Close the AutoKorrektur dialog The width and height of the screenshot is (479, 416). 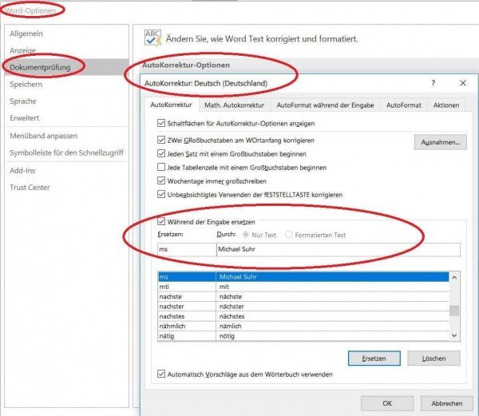463,83
